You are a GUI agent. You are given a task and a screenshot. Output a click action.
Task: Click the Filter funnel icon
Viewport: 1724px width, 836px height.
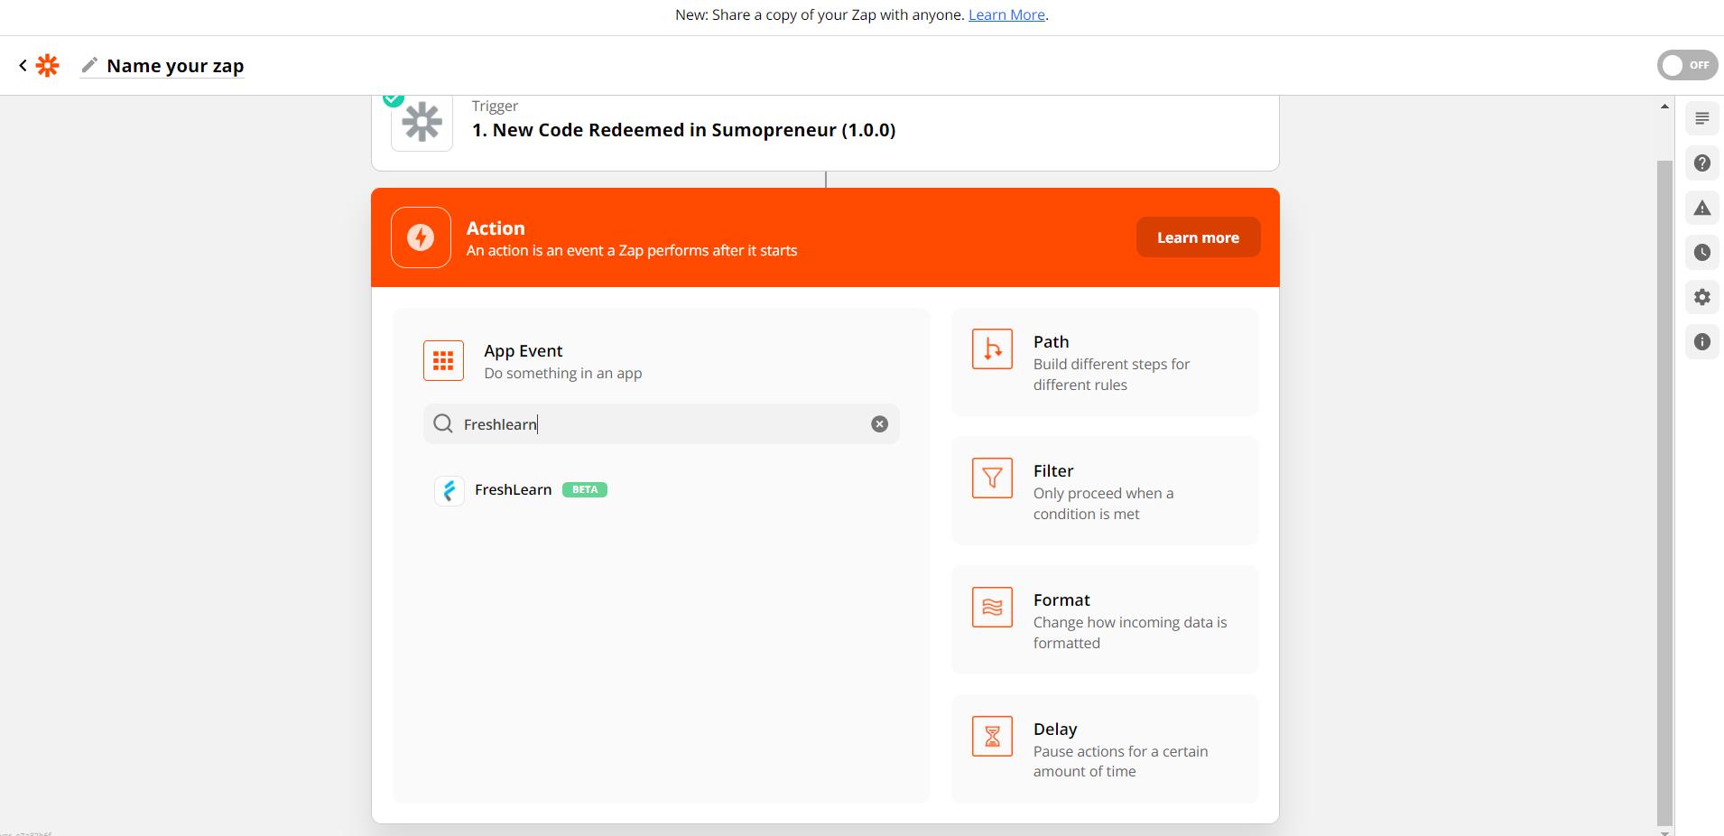pyautogui.click(x=992, y=478)
